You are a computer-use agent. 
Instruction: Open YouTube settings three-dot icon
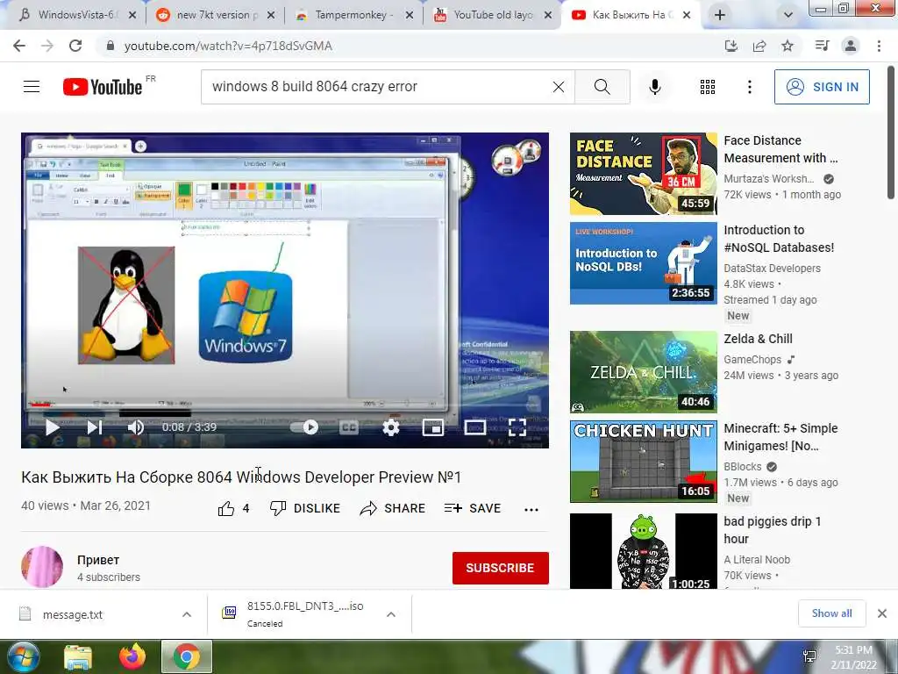(749, 87)
